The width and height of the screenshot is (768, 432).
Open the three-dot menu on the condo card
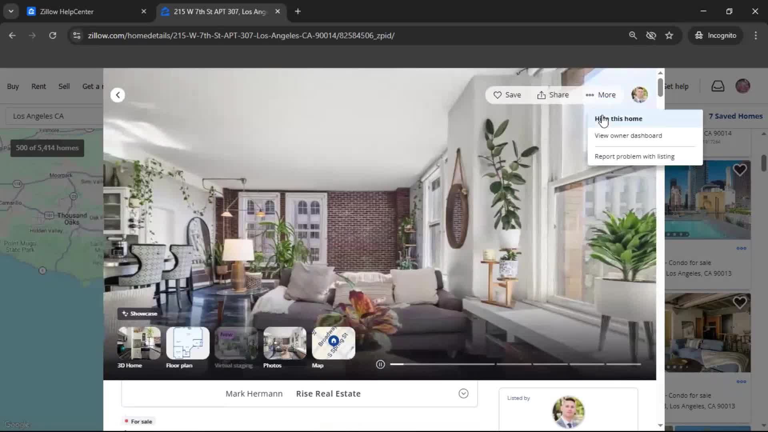click(741, 248)
